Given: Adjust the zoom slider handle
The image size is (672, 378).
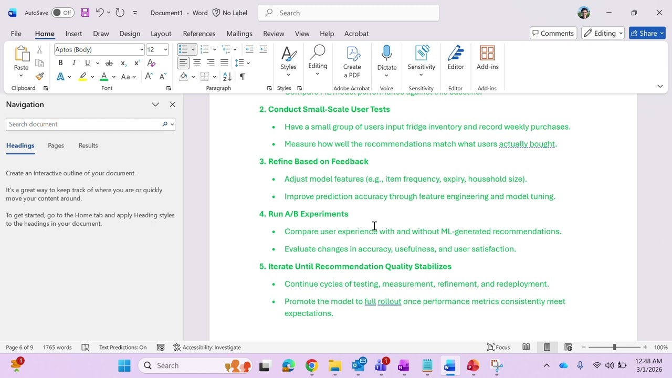Looking at the screenshot, I should 614,348.
